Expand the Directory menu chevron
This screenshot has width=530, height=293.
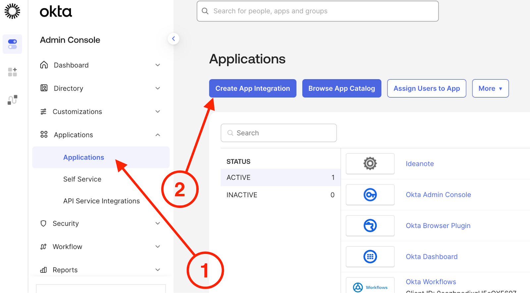(x=158, y=88)
